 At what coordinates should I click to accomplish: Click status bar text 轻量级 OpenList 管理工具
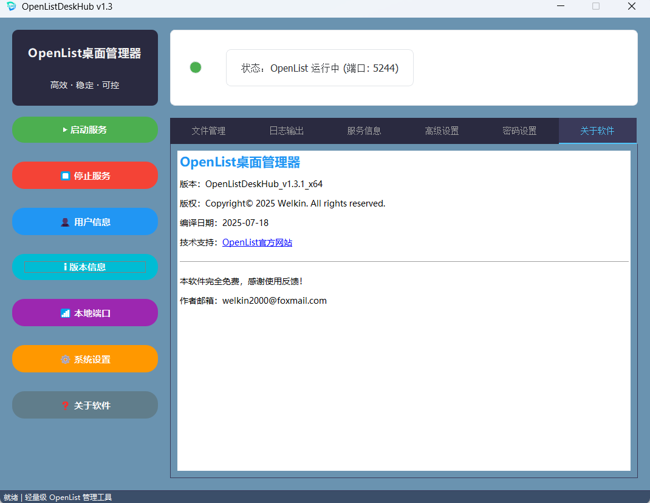pyautogui.click(x=69, y=497)
